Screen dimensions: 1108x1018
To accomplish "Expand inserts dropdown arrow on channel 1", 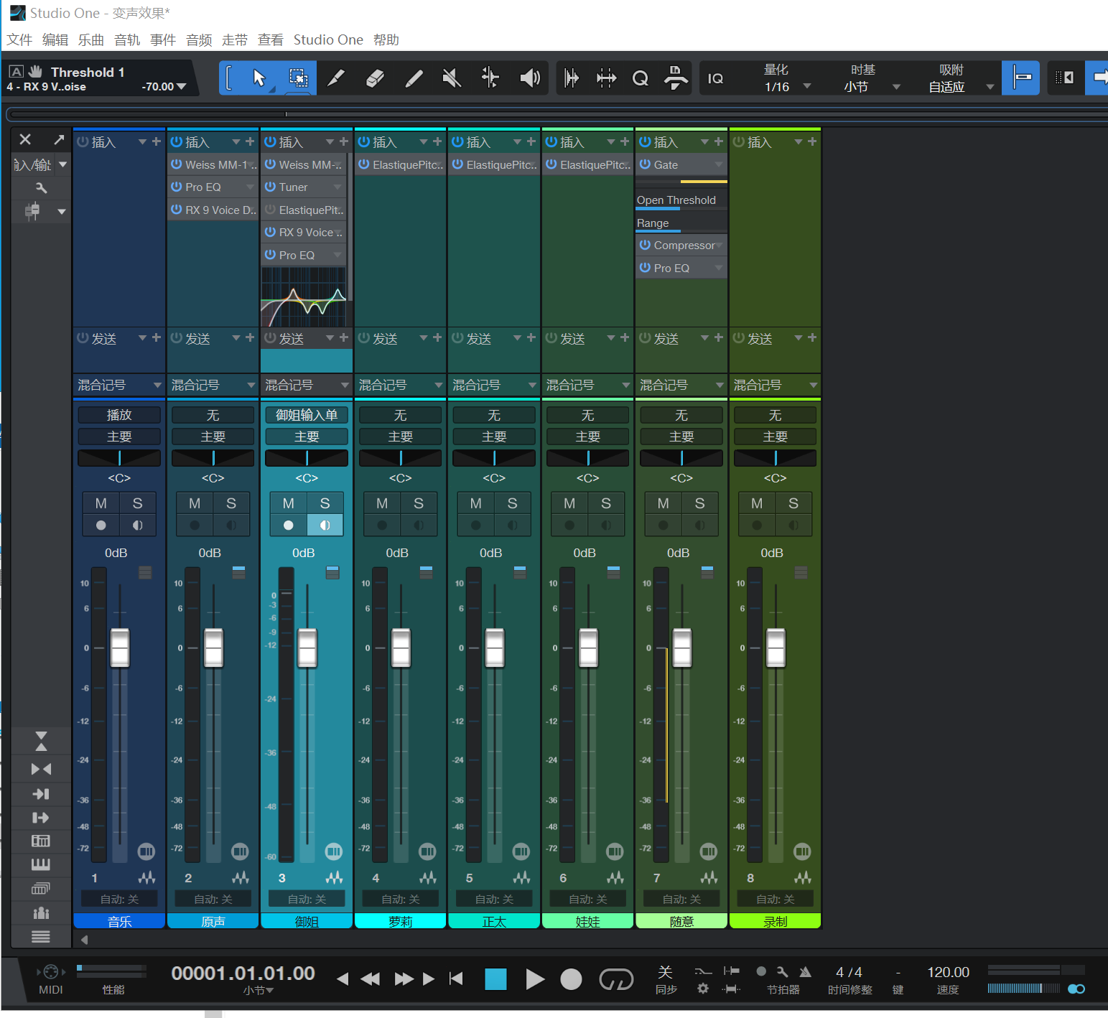I will (142, 142).
